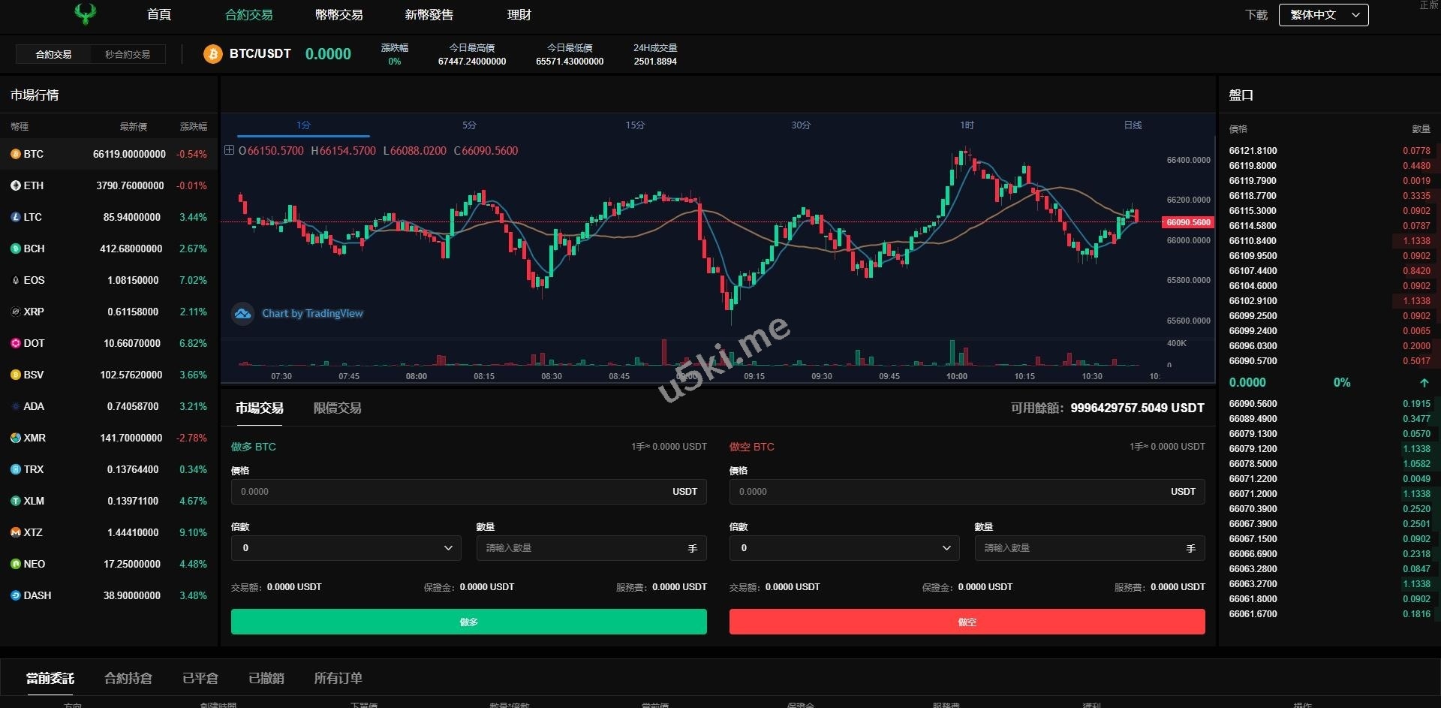The image size is (1441, 708).
Task: Click the XRP coin icon in market list
Action: point(15,312)
